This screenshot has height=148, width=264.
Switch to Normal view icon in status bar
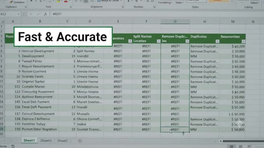pyautogui.click(x=231, y=146)
